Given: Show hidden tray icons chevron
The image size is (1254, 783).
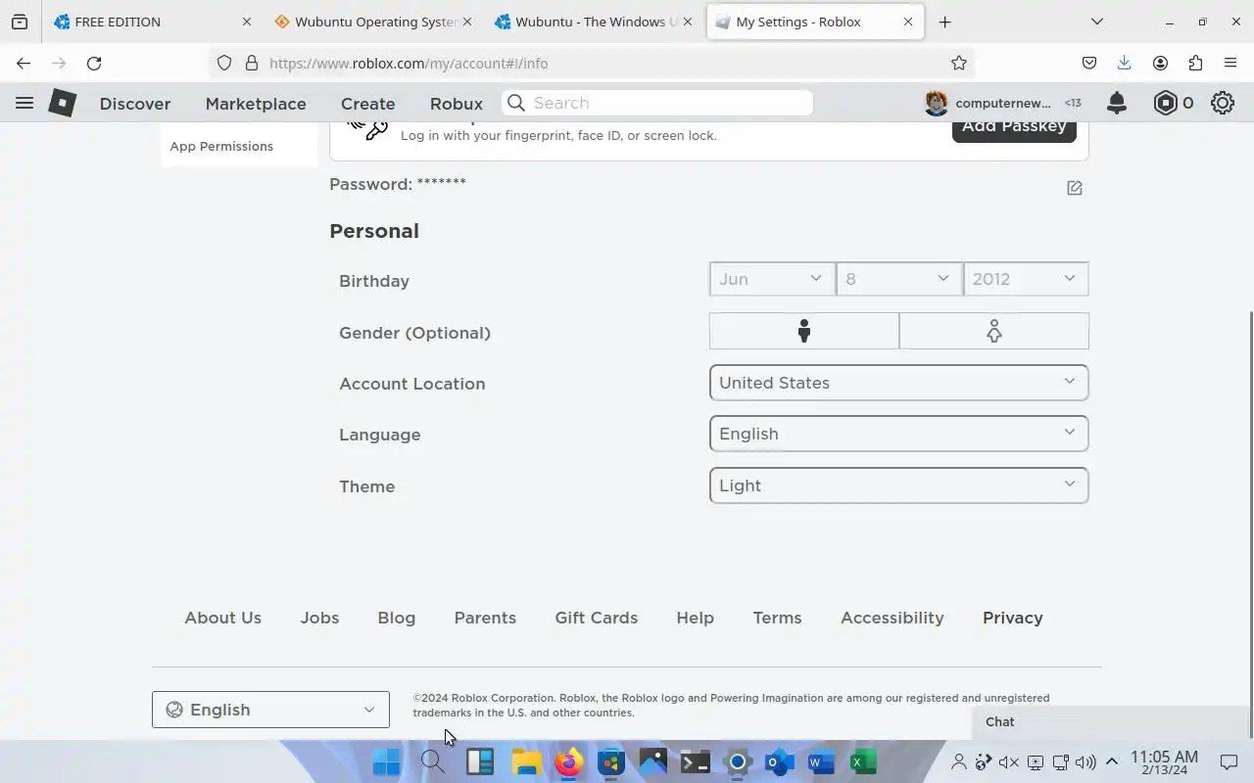Looking at the screenshot, I should (x=1112, y=761).
